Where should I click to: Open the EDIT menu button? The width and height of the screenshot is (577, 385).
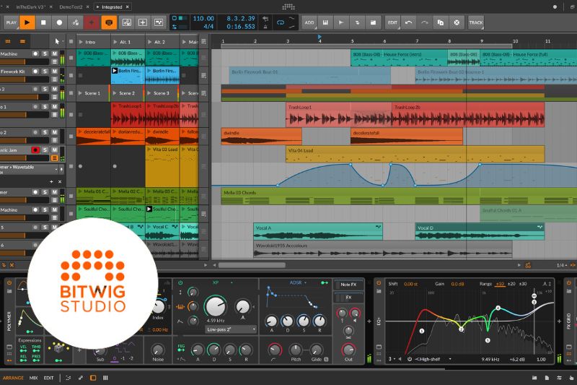[392, 22]
